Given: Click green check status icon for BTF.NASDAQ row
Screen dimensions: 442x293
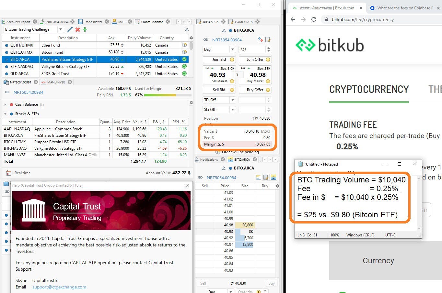Looking at the screenshot, I should (184, 66).
